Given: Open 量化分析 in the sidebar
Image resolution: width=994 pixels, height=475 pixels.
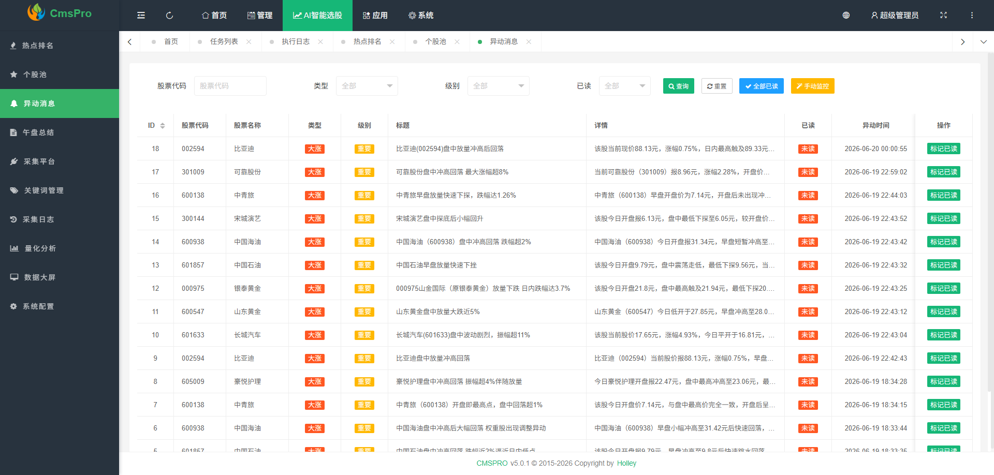Looking at the screenshot, I should pos(60,248).
